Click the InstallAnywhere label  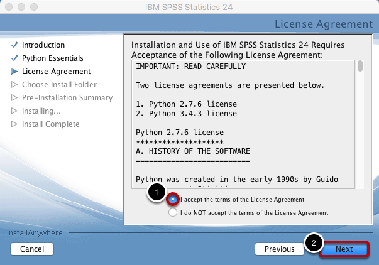coord(35,233)
